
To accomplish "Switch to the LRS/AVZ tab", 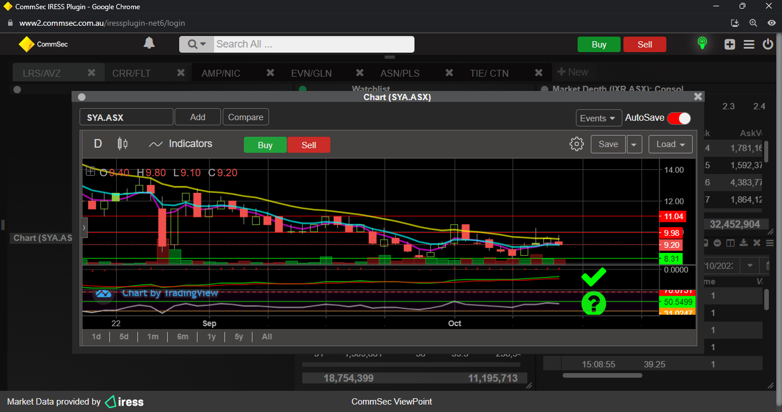I will point(42,73).
